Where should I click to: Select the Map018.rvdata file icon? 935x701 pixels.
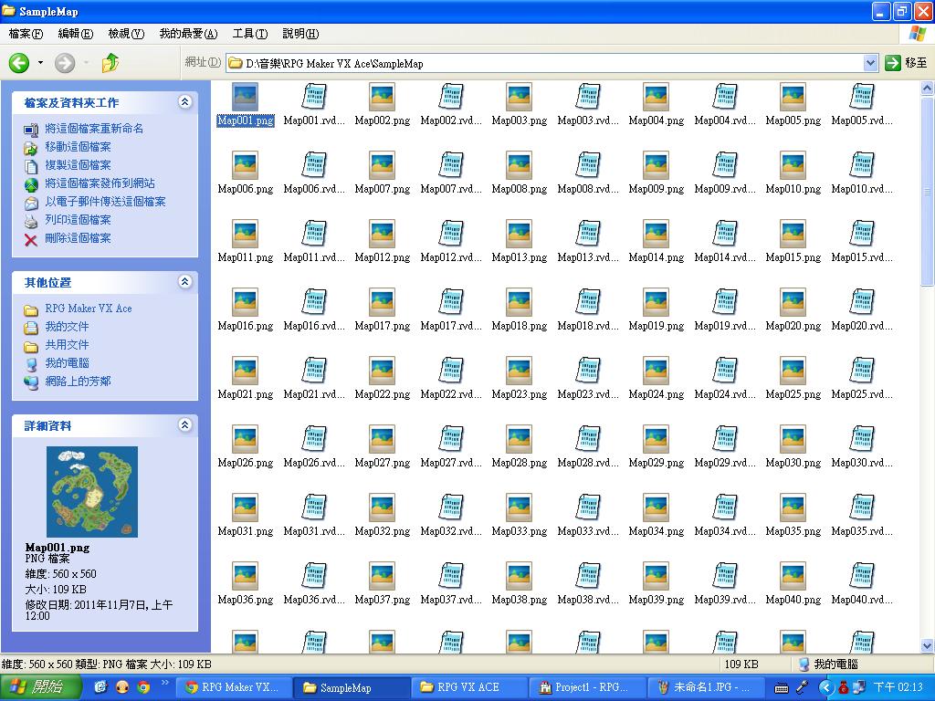click(588, 302)
